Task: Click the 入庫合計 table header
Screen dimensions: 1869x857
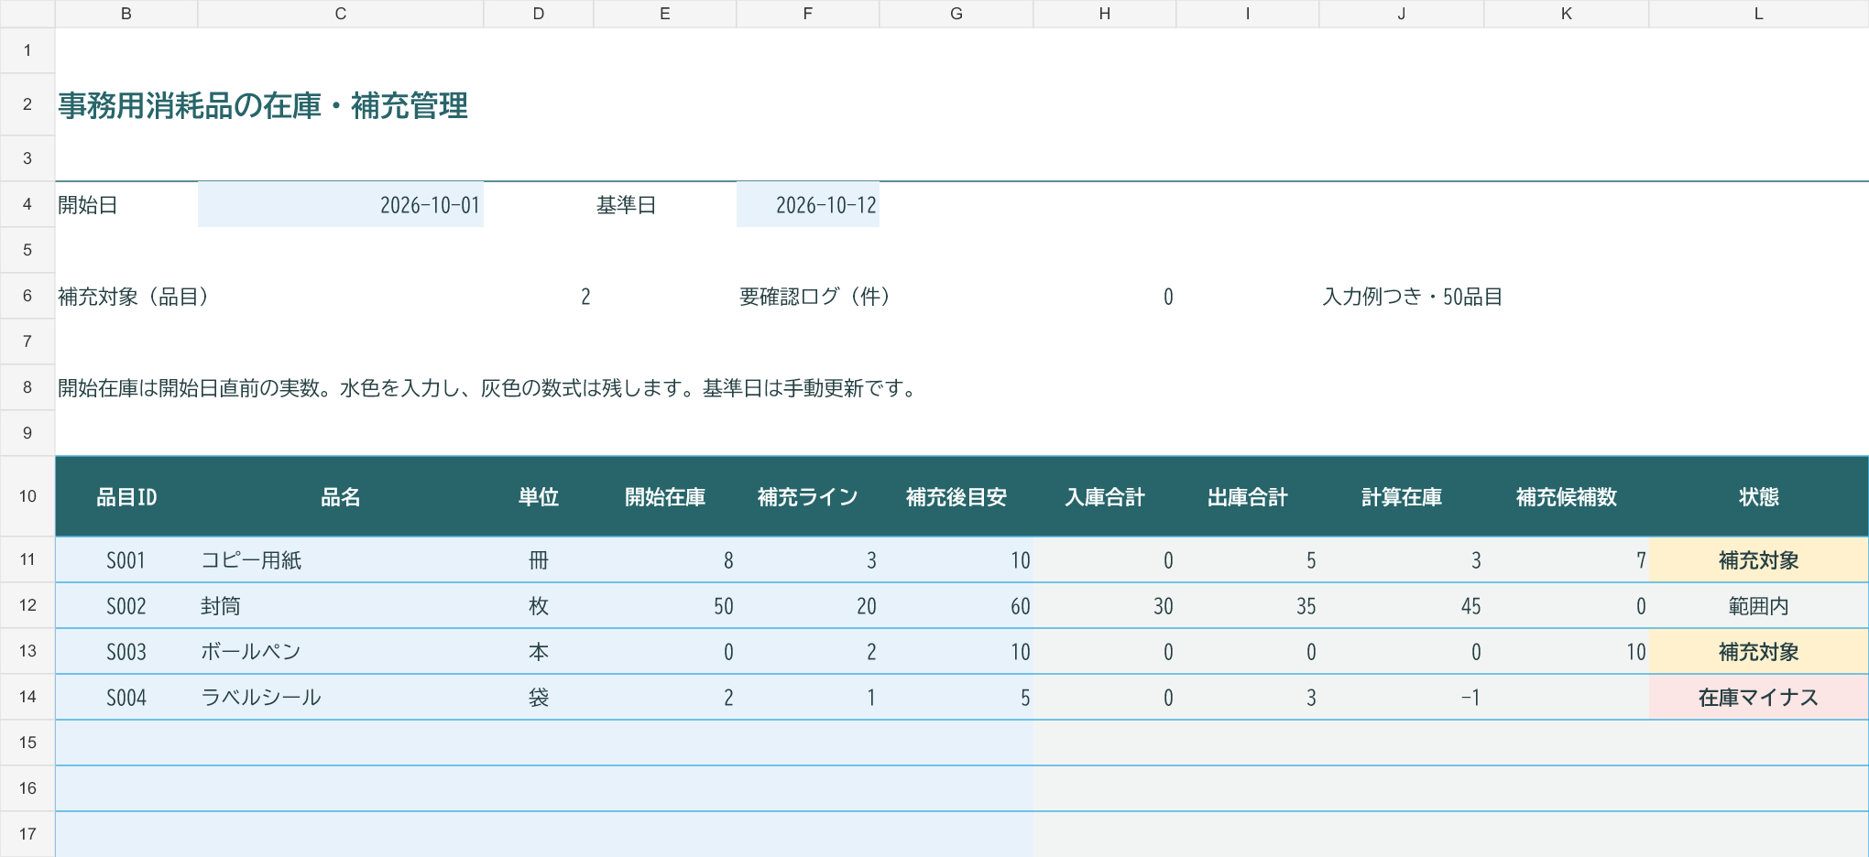Action: point(1105,496)
